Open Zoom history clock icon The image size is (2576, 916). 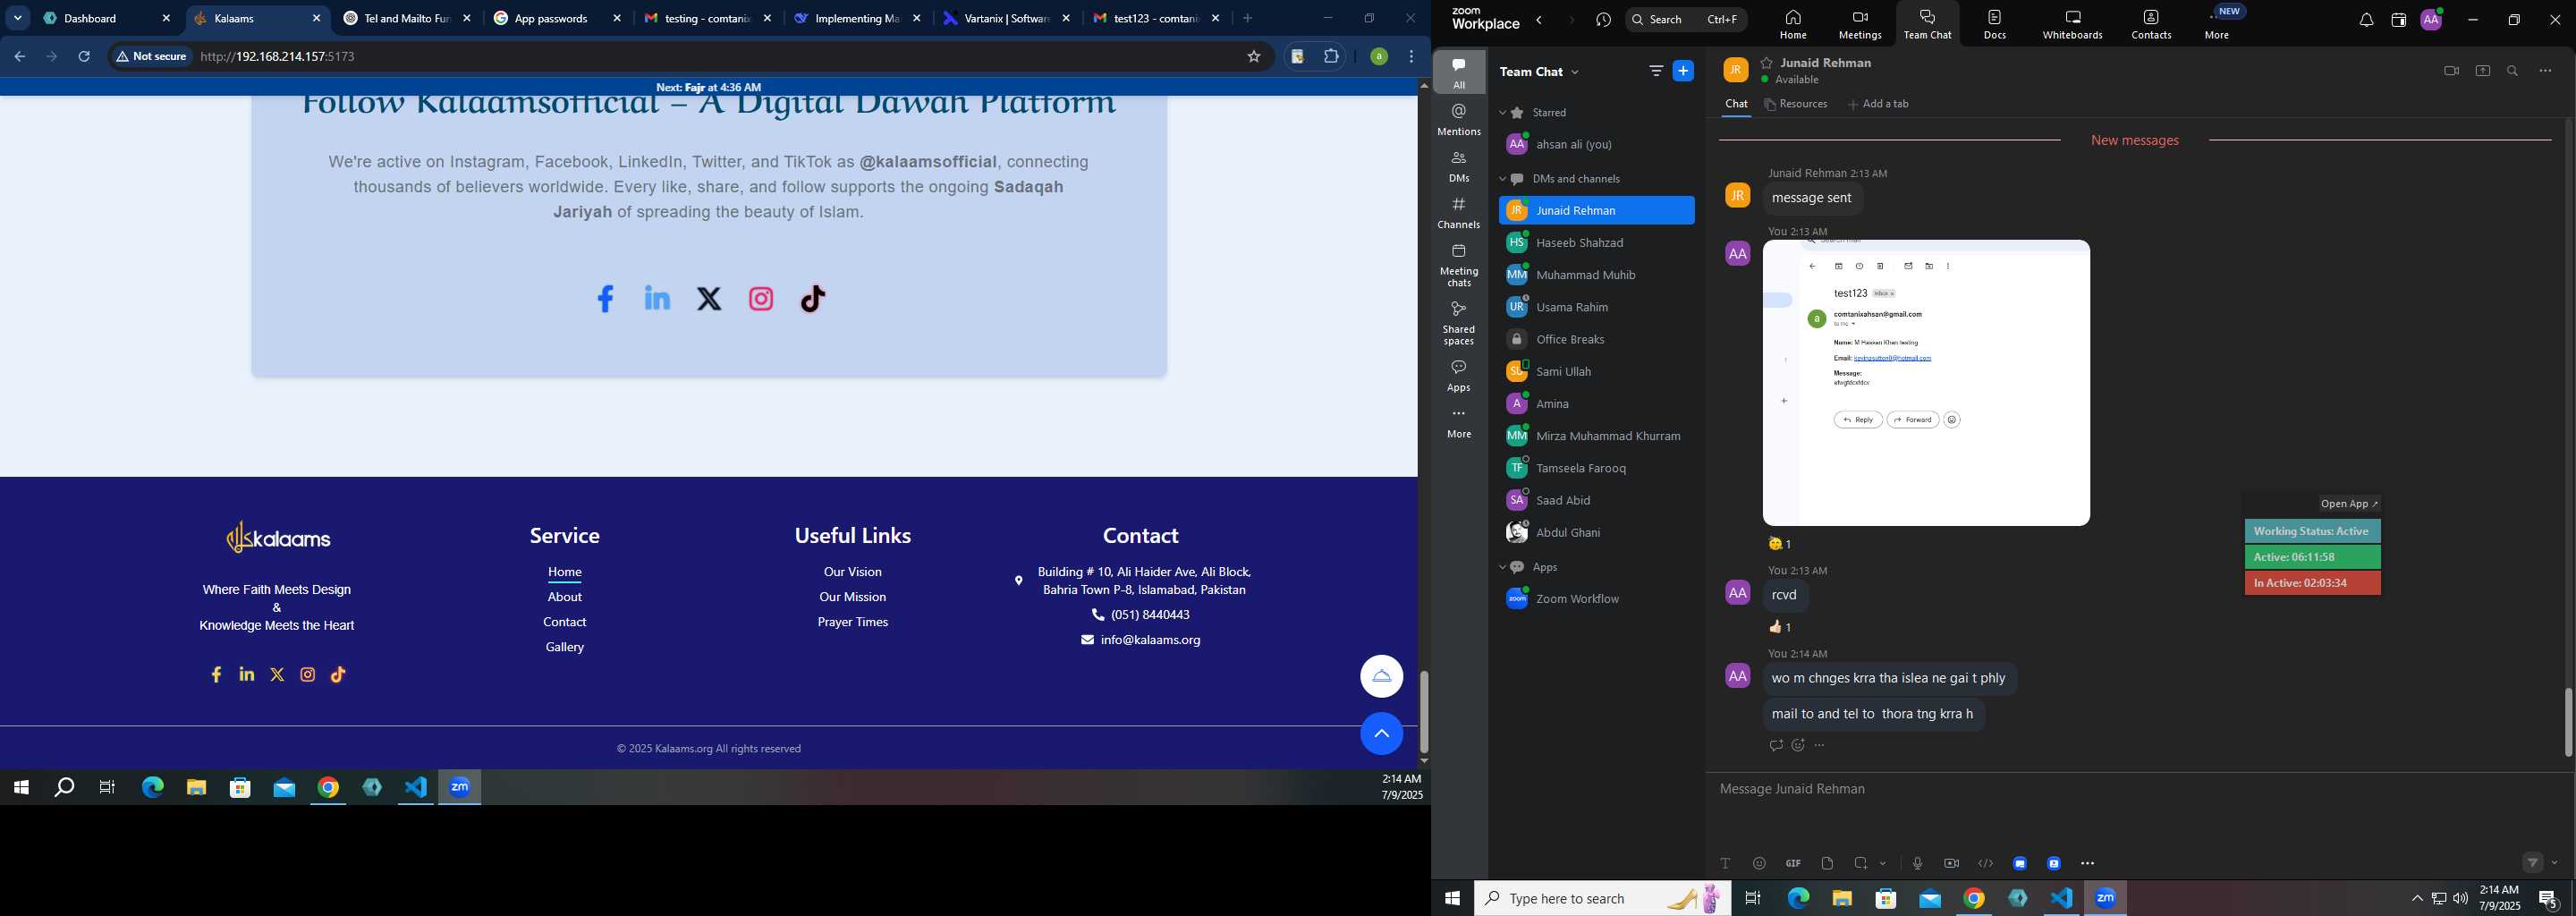point(1604,20)
